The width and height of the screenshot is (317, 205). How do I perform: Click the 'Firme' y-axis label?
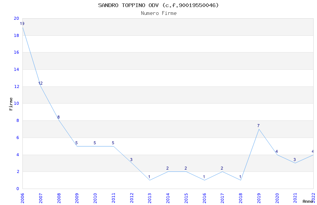point(11,104)
